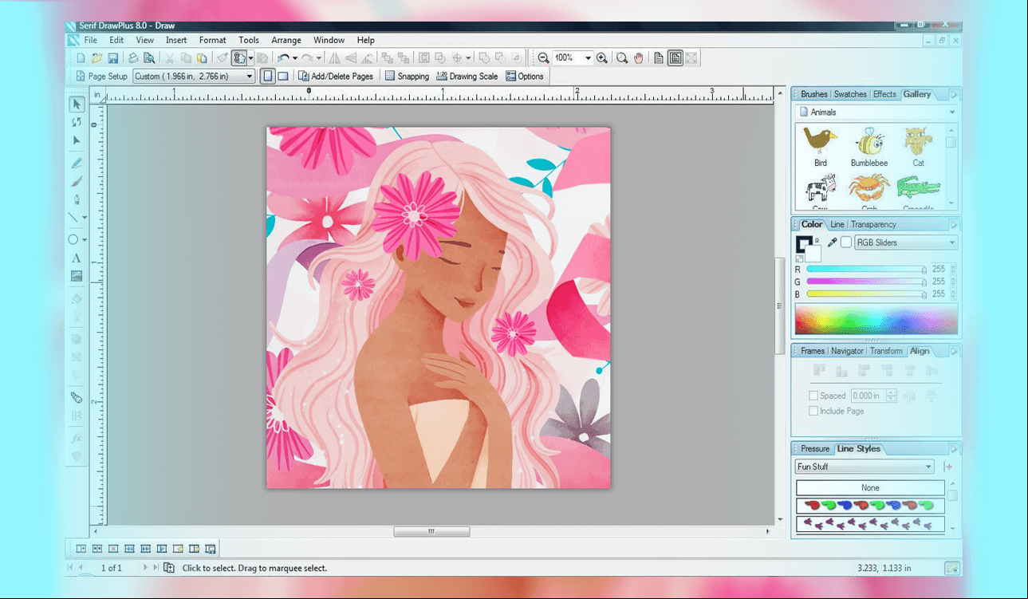
Task: Select the Straight Line tool
Action: click(74, 217)
